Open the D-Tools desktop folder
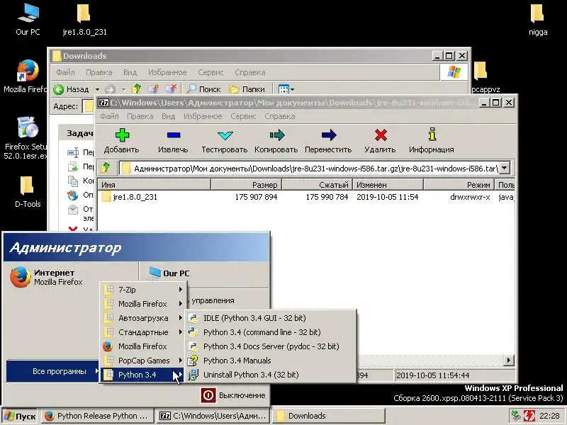 [x=28, y=191]
